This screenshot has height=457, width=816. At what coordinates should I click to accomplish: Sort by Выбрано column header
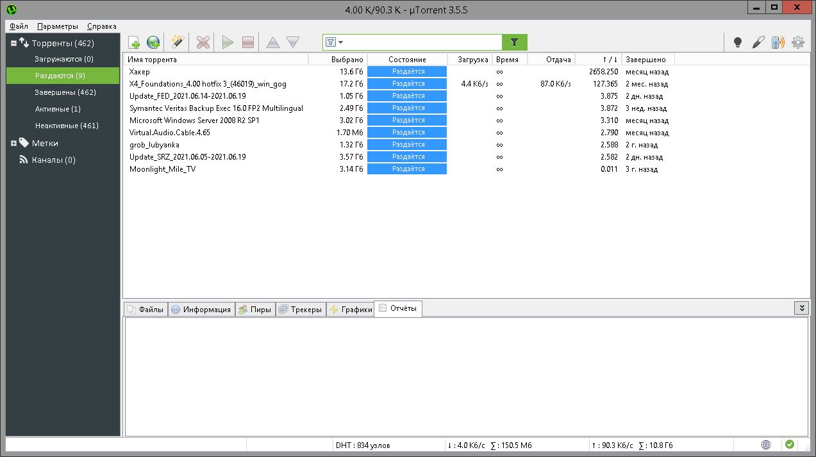click(x=338, y=59)
